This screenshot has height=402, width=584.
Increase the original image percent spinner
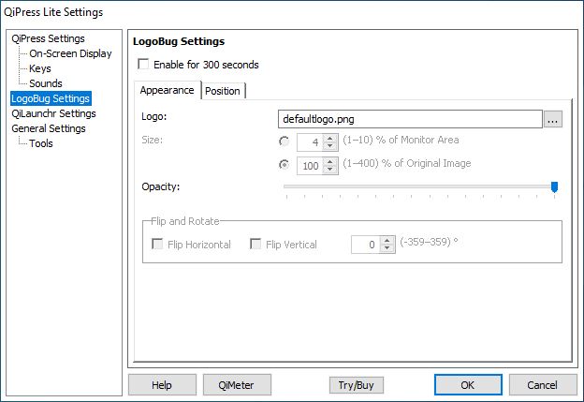pos(329,161)
